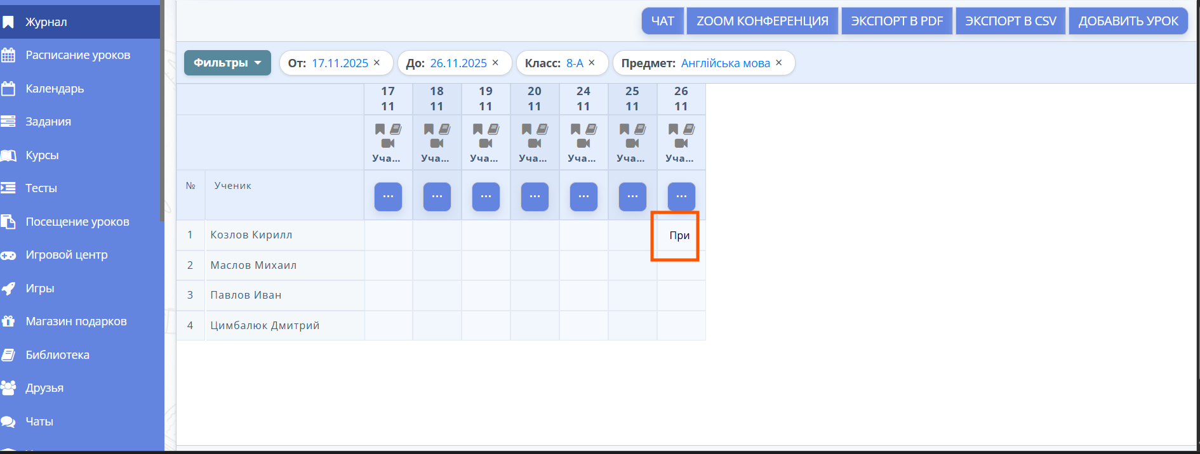
Task: Click the video camera icon under 24.11
Action: click(x=583, y=143)
